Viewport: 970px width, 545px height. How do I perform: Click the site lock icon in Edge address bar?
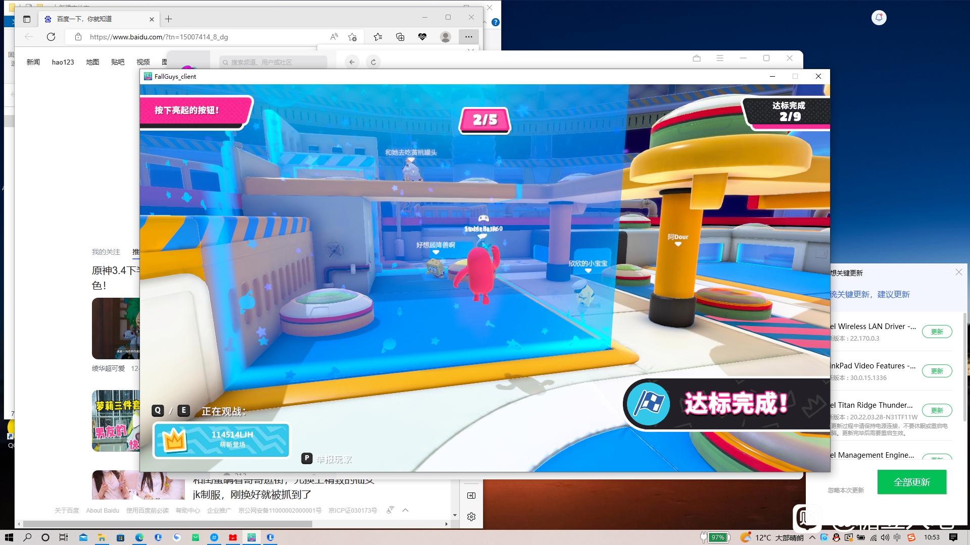[78, 37]
